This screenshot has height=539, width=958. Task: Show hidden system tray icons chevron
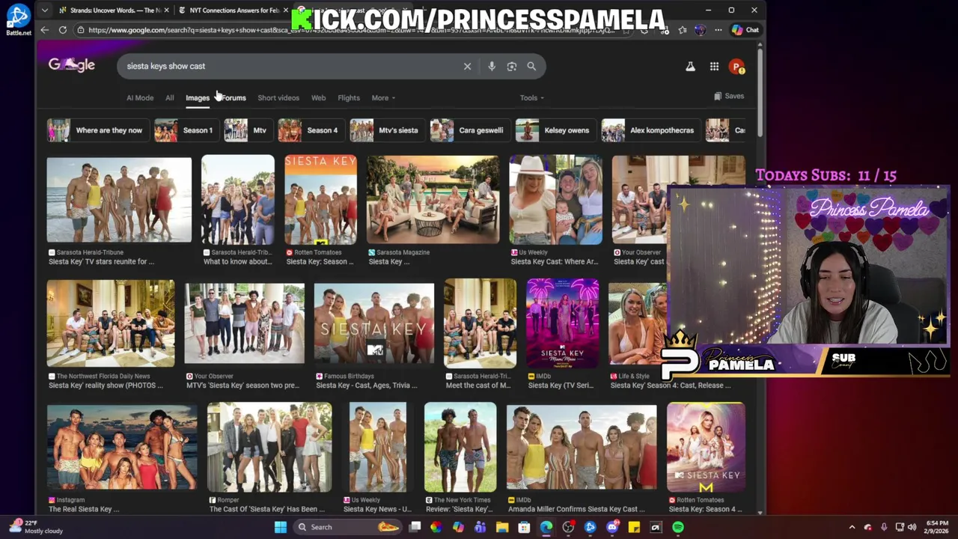852,527
